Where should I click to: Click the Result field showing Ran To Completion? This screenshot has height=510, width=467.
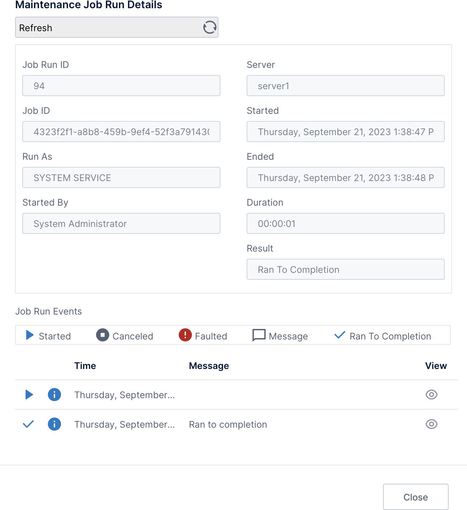345,270
